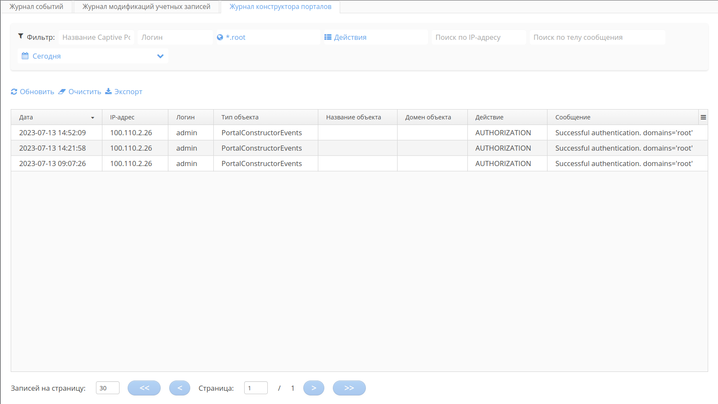Click the filter funnel icon
Viewport: 718px width, 404px height.
pyautogui.click(x=21, y=36)
